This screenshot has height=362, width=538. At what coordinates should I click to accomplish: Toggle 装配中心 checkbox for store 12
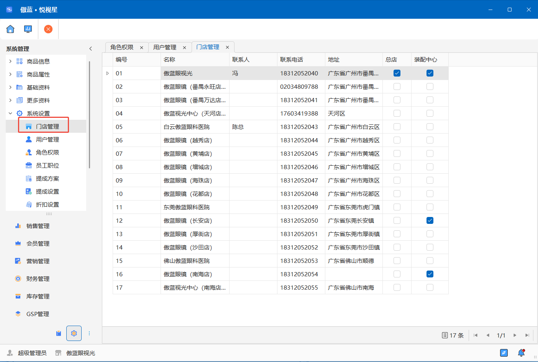point(430,220)
